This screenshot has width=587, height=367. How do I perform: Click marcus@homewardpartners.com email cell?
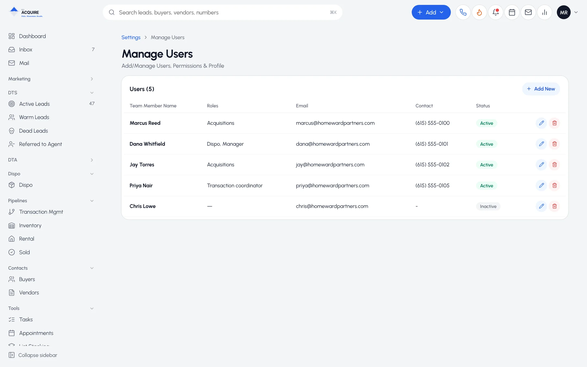pos(335,123)
